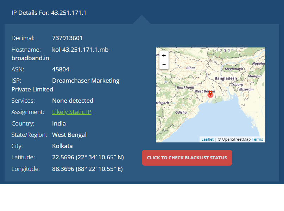Zoom out on the map
Screen dimensions: 284x211
[x=164, y=65]
